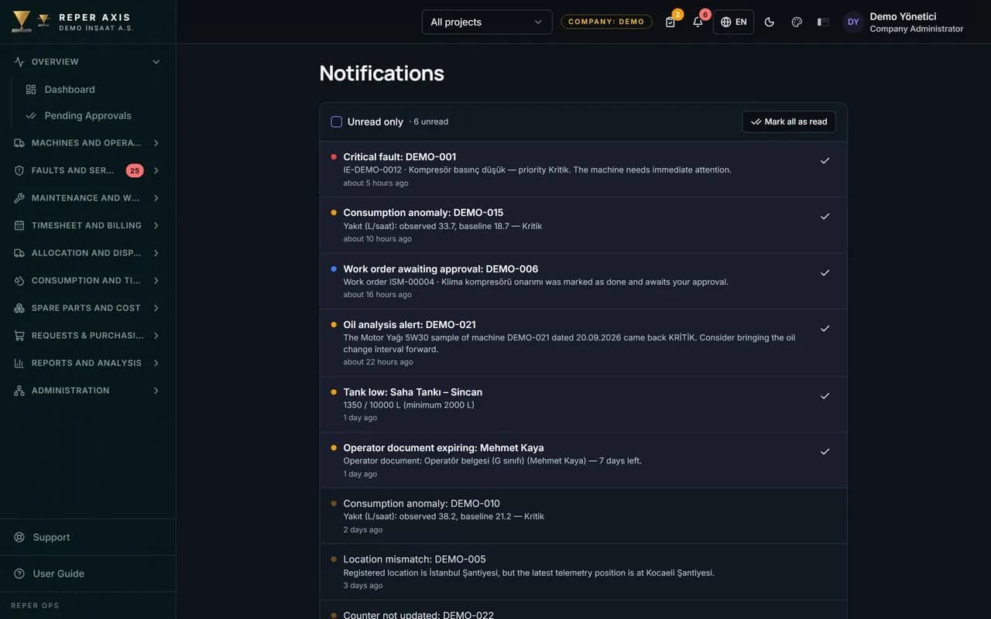991x619 pixels.
Task: Click the Faults badge showing 25
Action: point(135,170)
